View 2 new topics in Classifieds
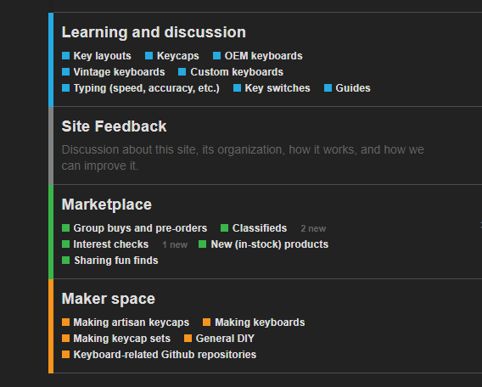The width and height of the screenshot is (482, 387). coord(313,228)
